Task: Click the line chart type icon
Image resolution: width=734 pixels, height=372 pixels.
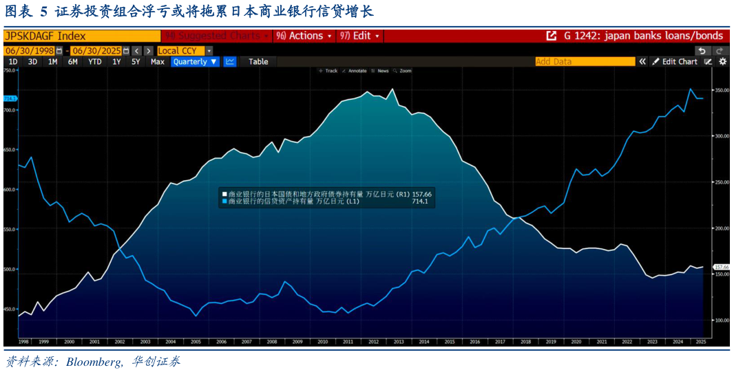Action: 230,62
